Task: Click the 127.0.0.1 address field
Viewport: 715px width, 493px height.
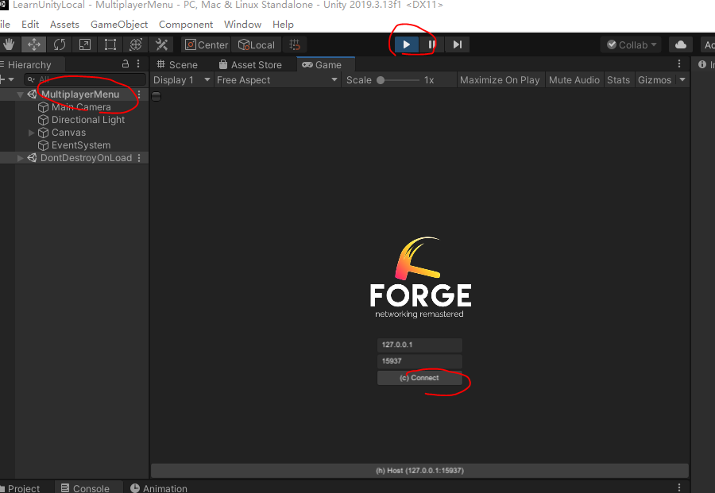Action: click(419, 345)
